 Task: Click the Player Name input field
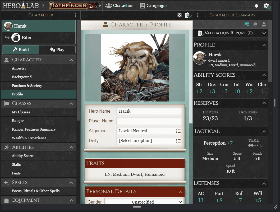click(x=149, y=121)
